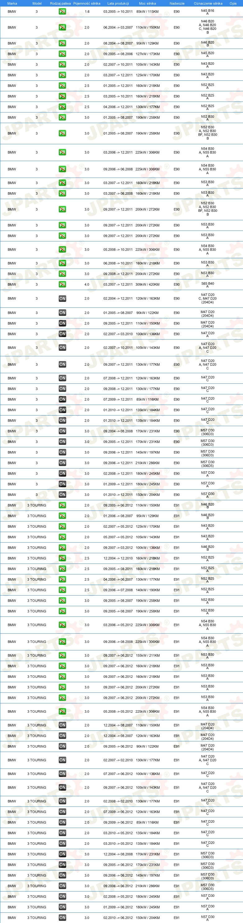Click PB icon in E90 95kW/129KM row

click(x=62, y=43)
